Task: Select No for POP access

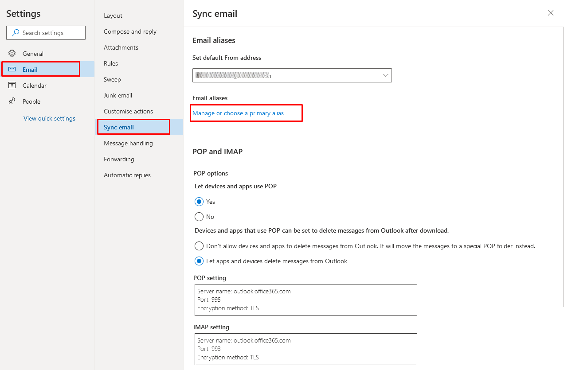Action: 199,217
